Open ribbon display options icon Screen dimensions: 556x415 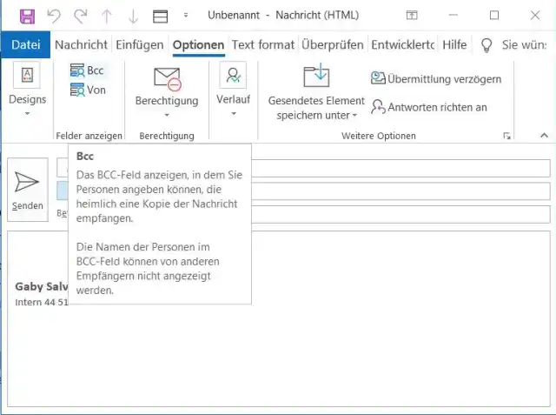click(412, 16)
